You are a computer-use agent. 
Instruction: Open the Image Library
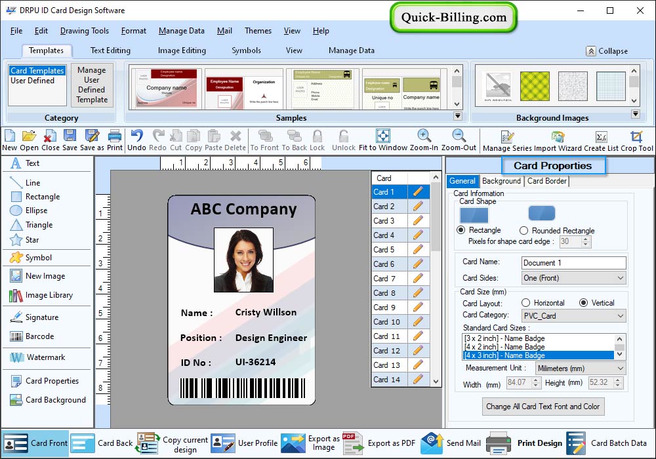[41, 295]
